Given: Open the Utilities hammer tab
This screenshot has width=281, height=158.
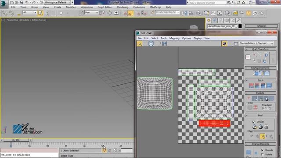Looking at the screenshot, I should 238,21.
